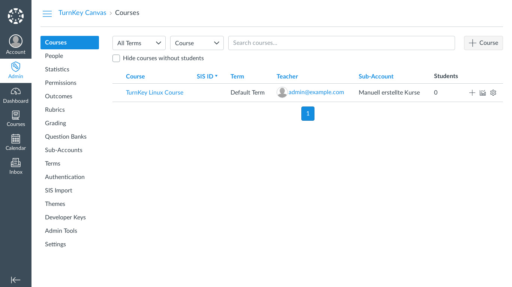Select page 1 in the pagination
The width and height of the screenshot is (512, 287).
click(308, 114)
